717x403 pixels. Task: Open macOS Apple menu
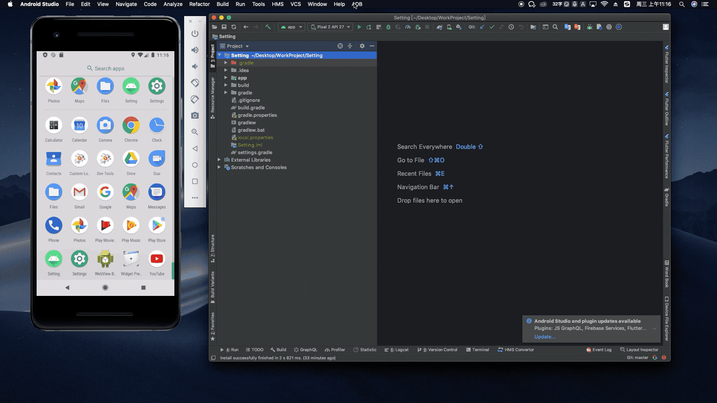click(x=10, y=4)
